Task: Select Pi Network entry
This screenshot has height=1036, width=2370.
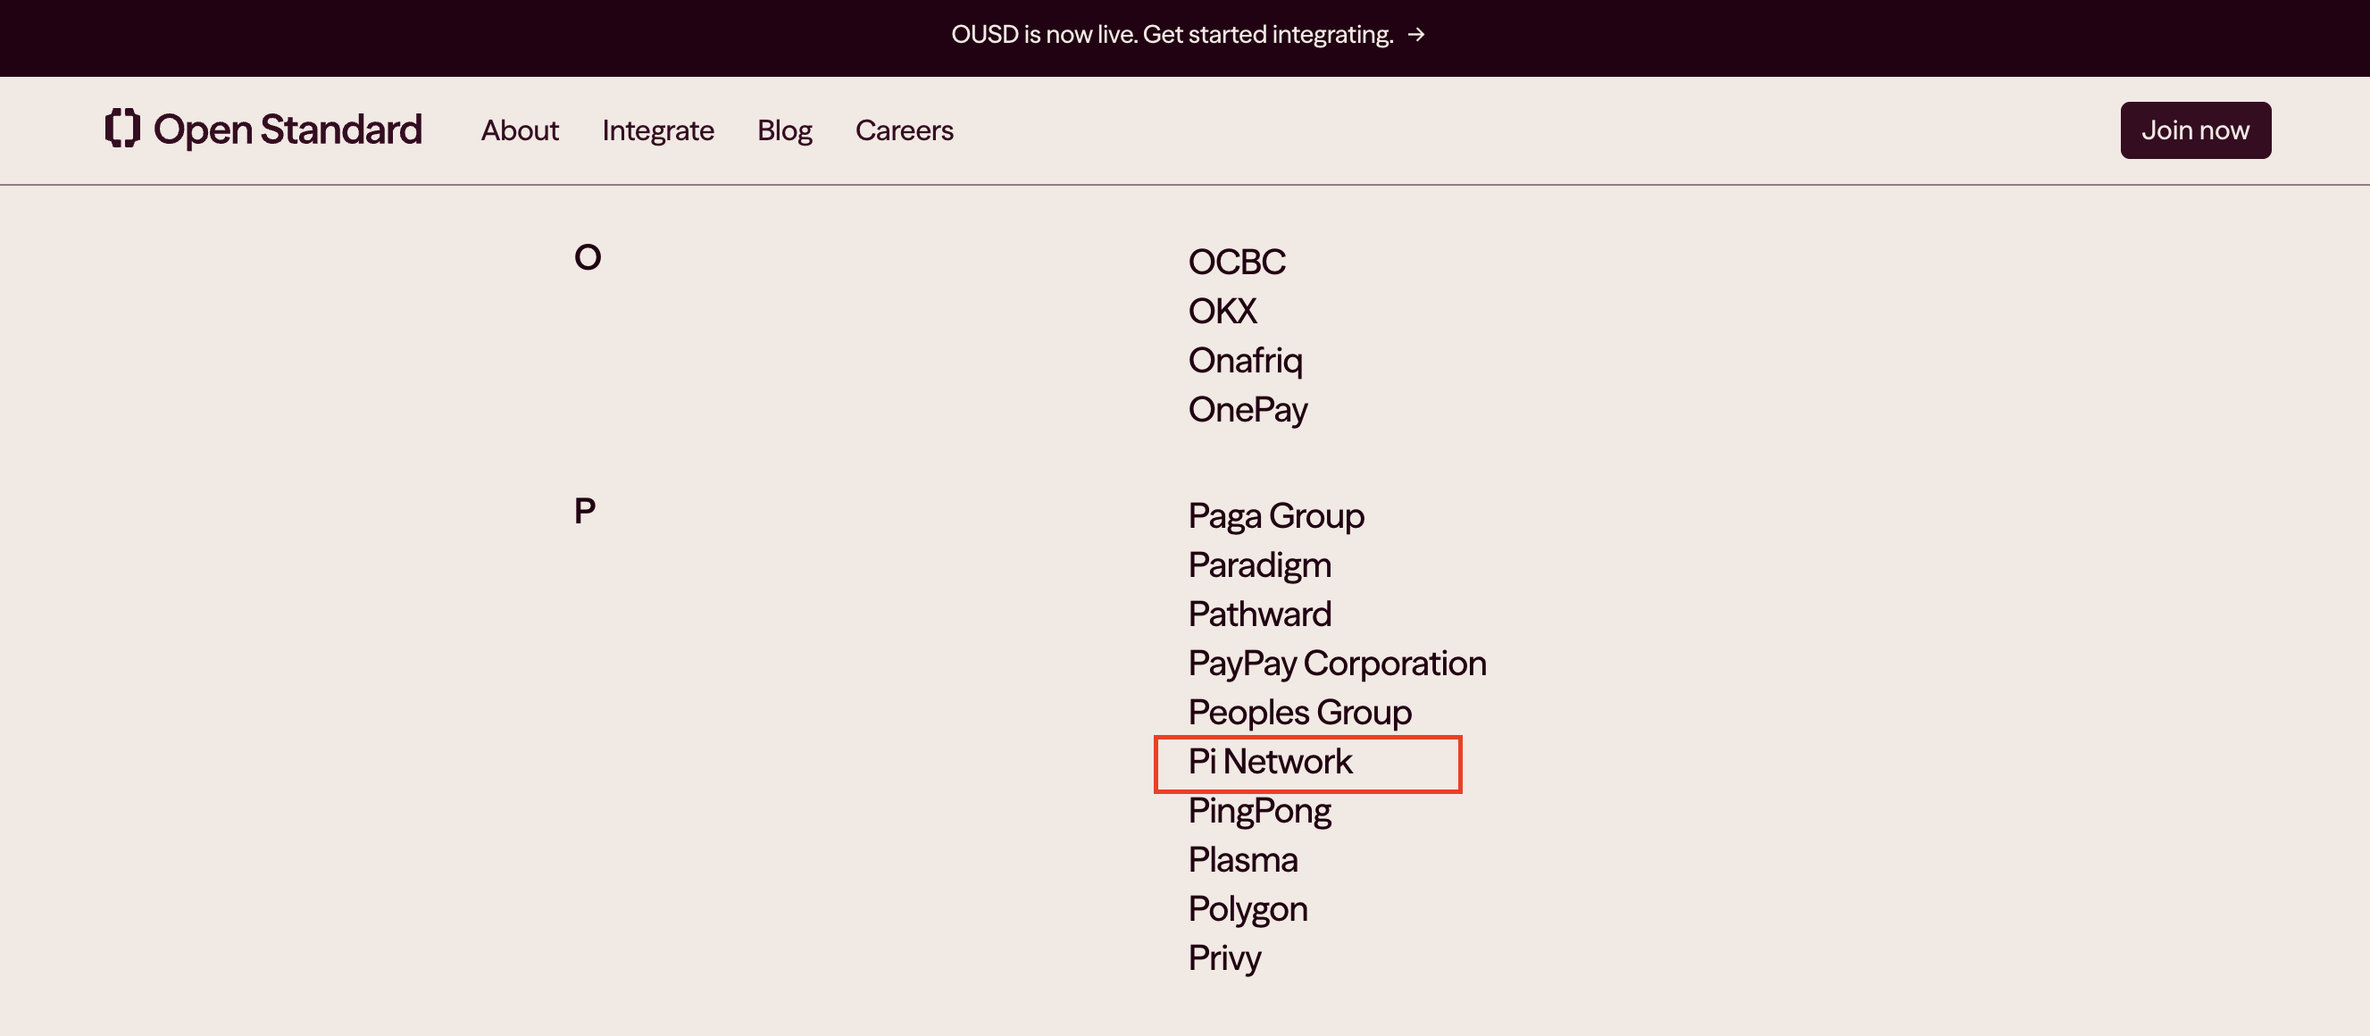Action: [1270, 762]
